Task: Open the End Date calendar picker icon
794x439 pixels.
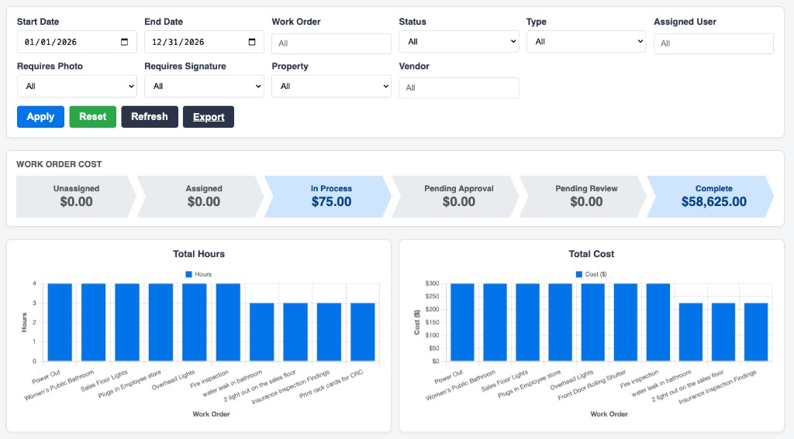Action: (x=252, y=42)
